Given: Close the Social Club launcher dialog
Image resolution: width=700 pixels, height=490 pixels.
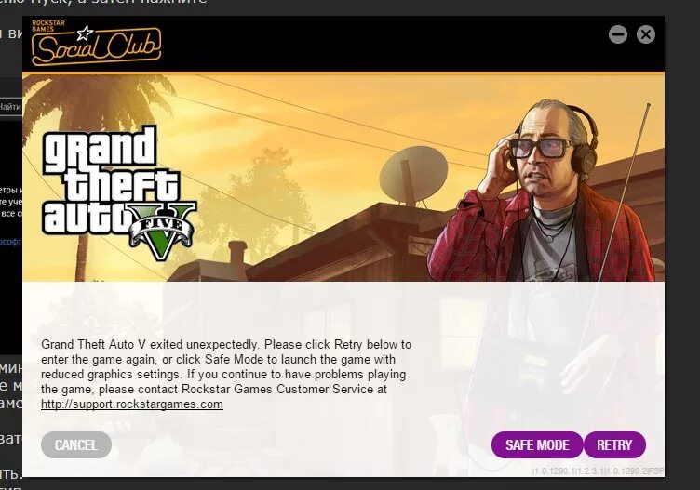Looking at the screenshot, I should tap(645, 34).
